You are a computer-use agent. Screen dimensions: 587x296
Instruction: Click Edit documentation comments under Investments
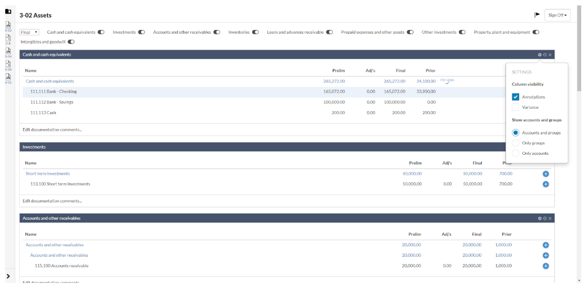point(52,201)
